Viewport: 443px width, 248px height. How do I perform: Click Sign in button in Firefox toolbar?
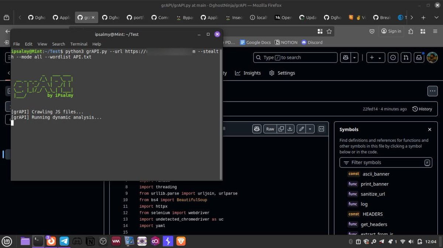click(391, 31)
